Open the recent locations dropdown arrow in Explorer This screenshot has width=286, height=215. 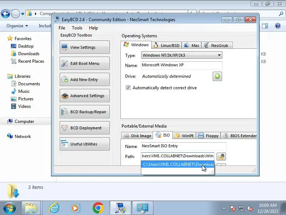click(x=23, y=14)
